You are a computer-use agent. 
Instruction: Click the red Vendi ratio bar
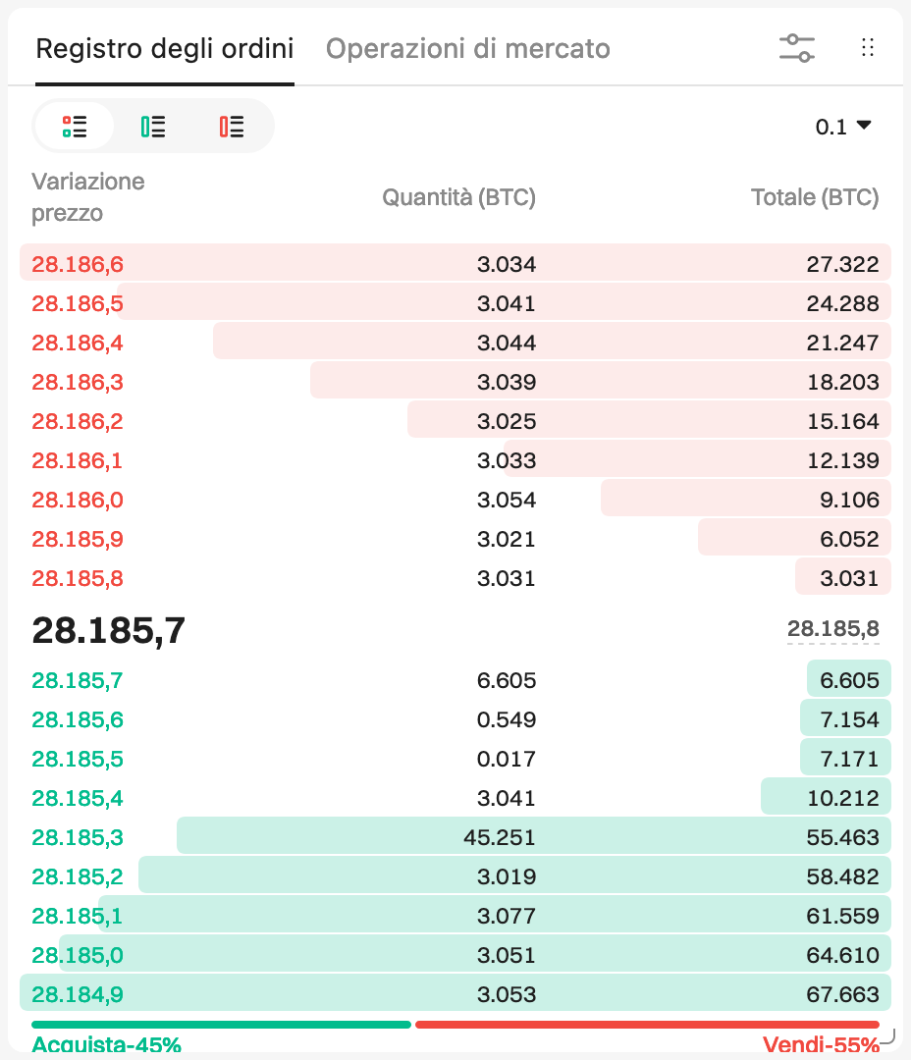647,1025
